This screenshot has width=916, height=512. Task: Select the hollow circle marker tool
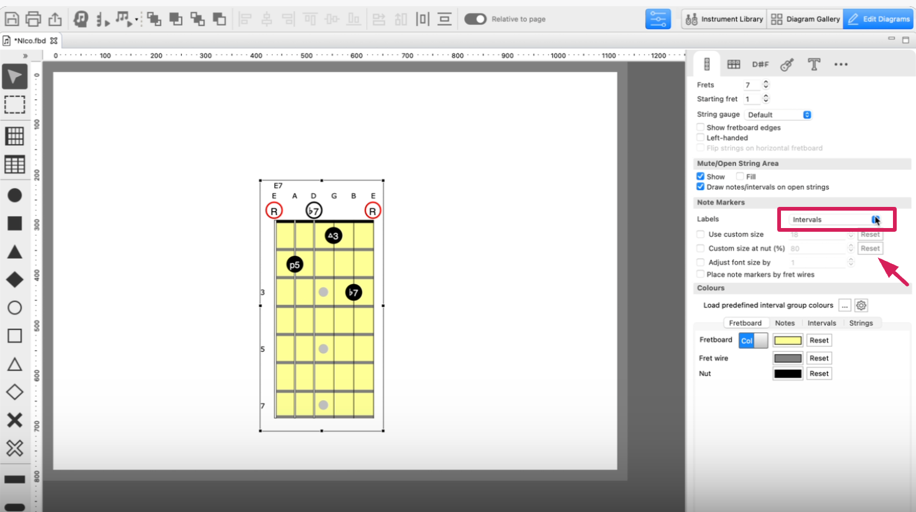coord(15,308)
